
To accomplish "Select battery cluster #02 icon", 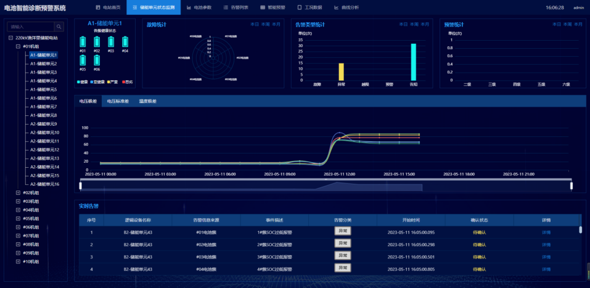I will 97,42.
